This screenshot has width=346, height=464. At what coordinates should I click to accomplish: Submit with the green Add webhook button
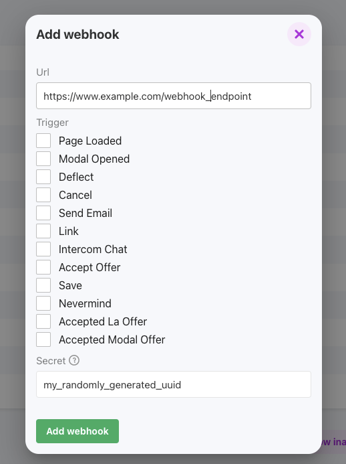(x=77, y=431)
